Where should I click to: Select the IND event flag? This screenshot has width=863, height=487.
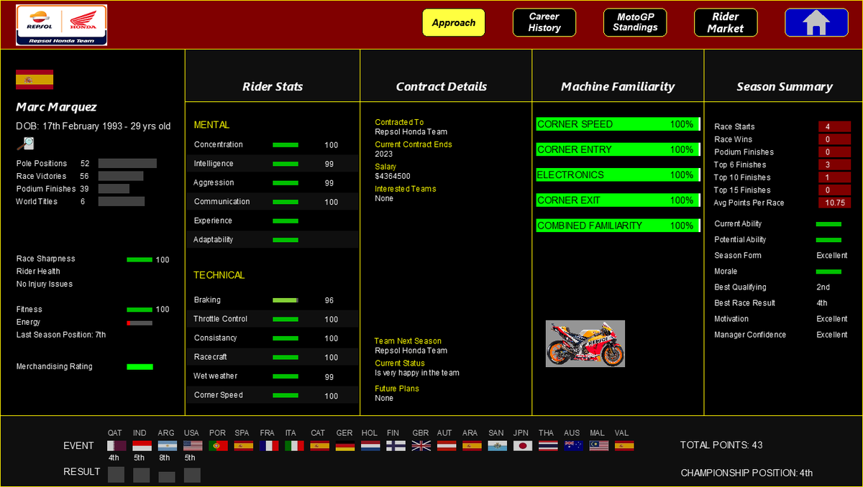[x=142, y=445]
